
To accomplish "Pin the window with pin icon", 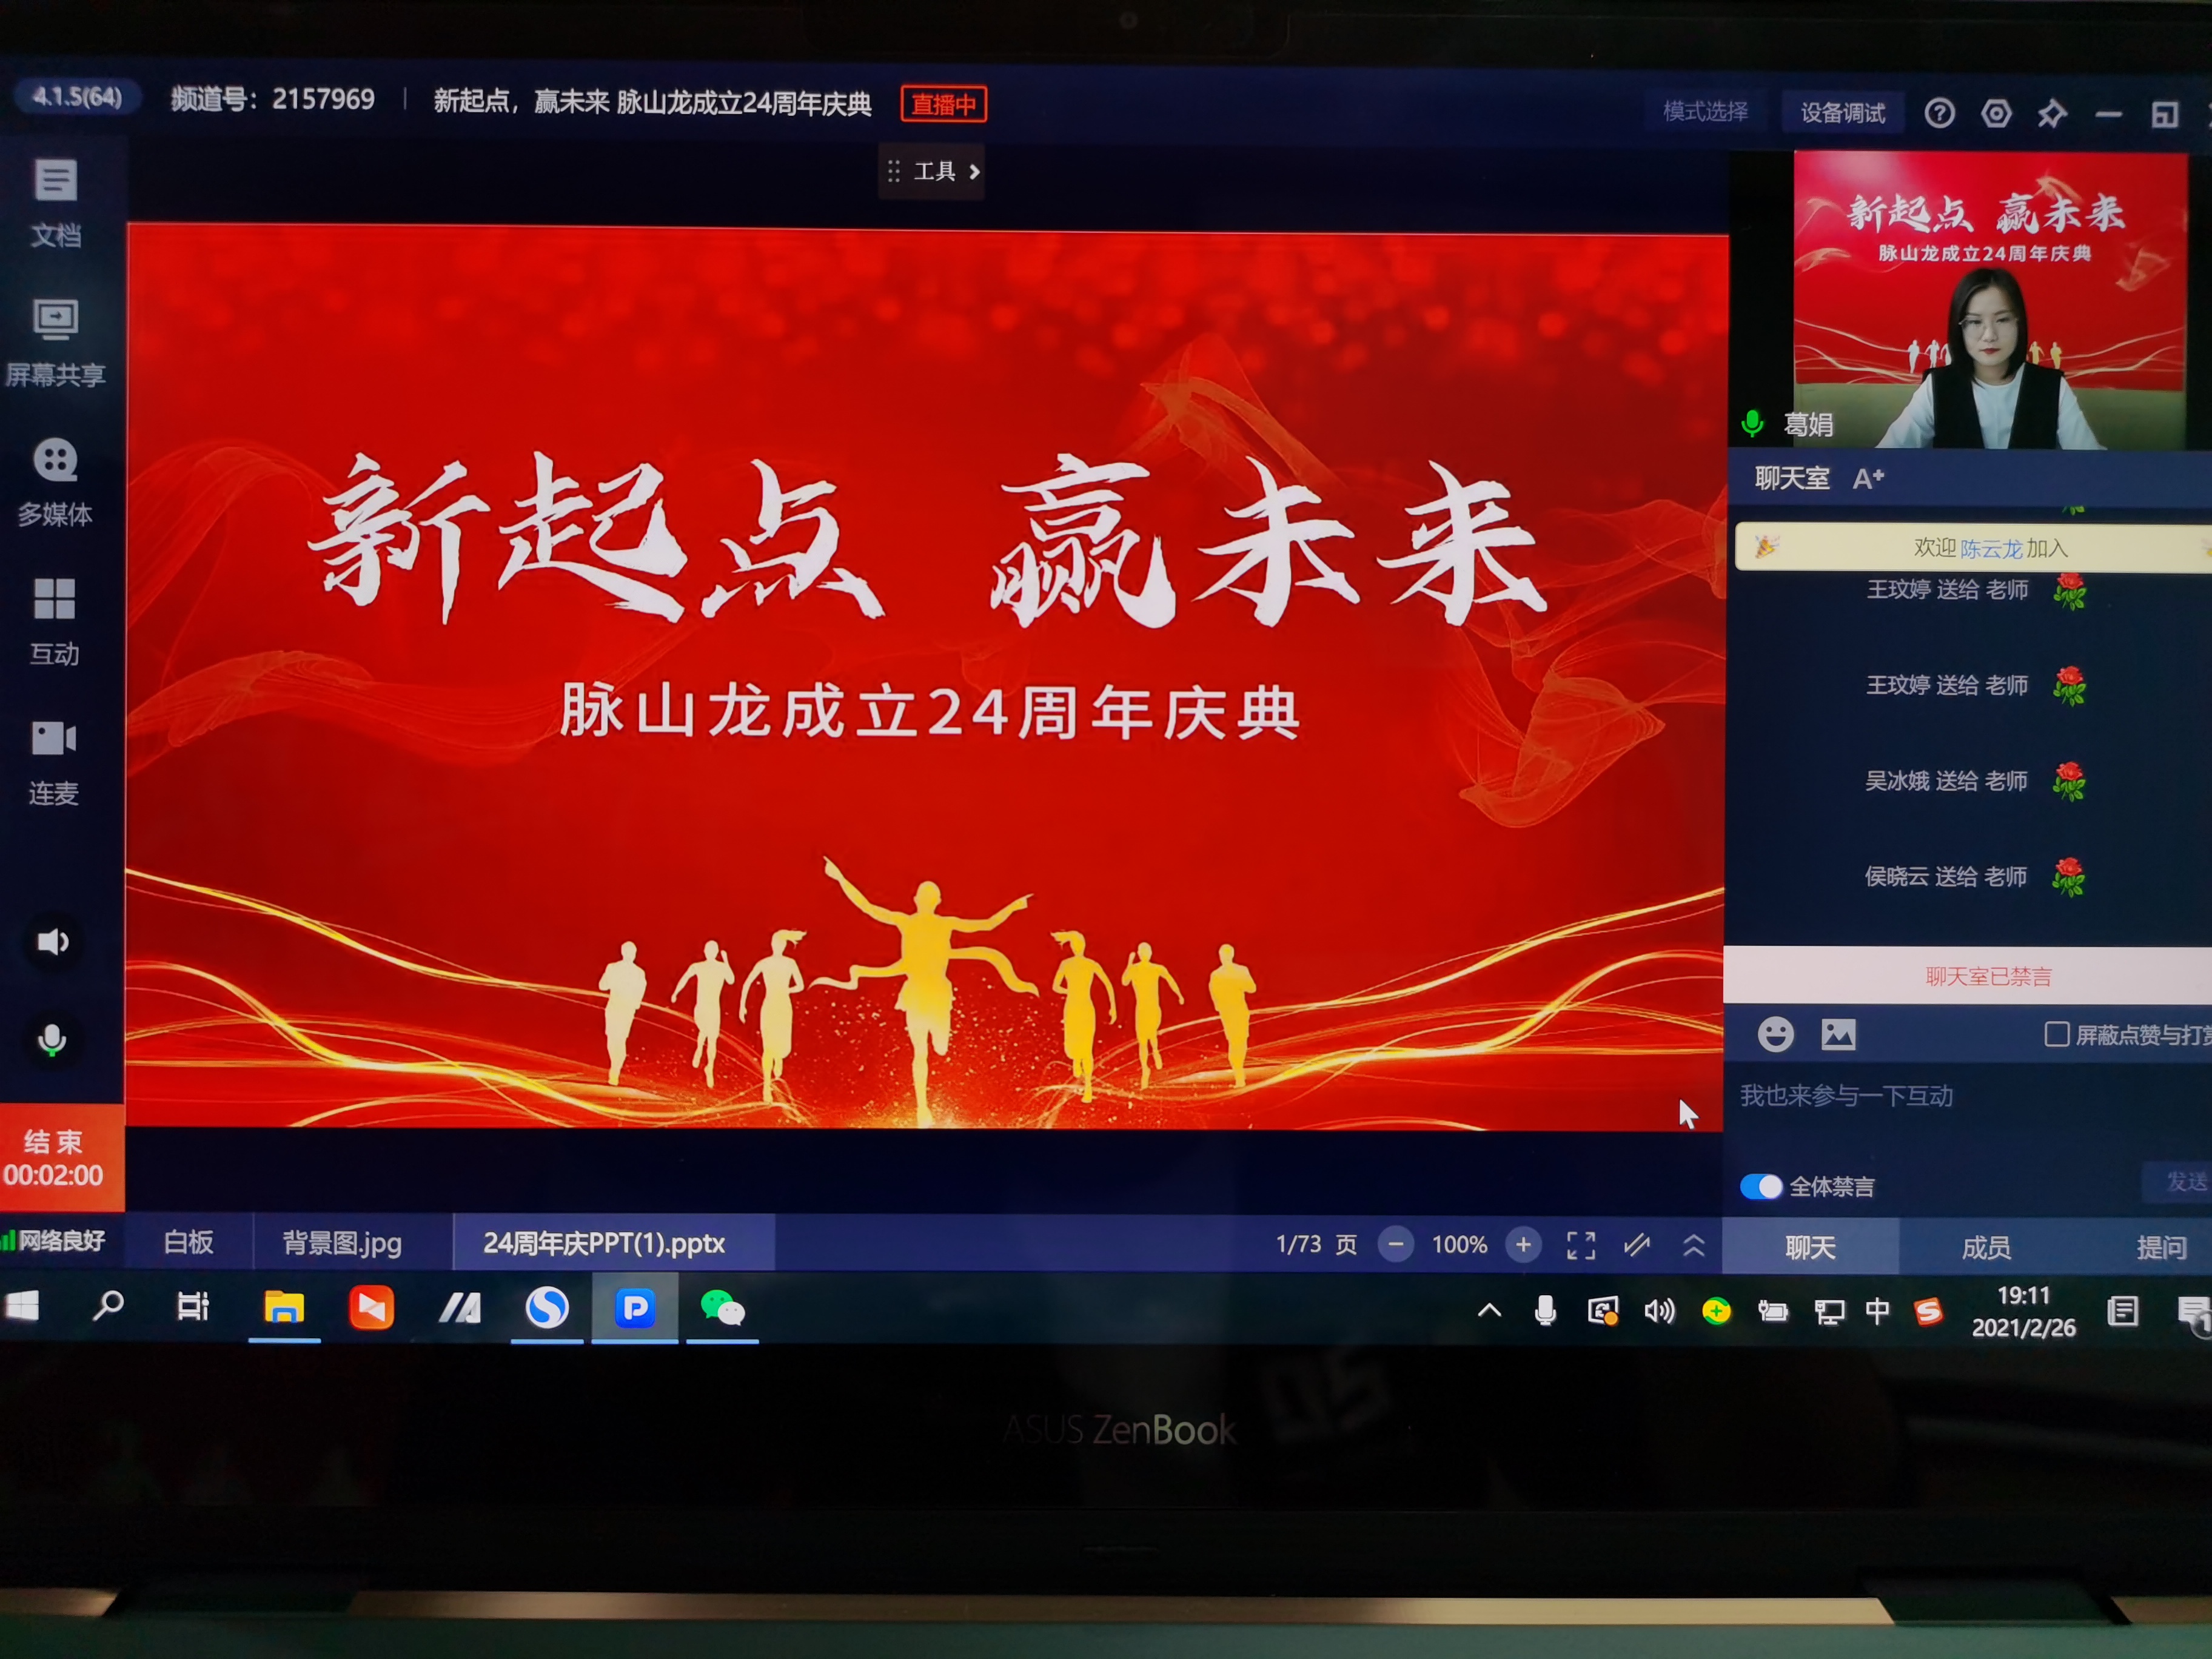I will pyautogui.click(x=2051, y=114).
